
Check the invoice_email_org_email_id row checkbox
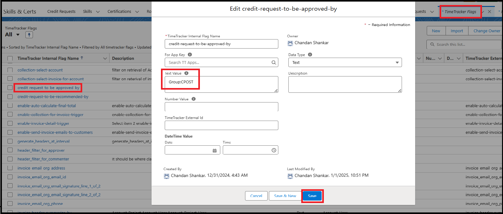tap(10, 177)
